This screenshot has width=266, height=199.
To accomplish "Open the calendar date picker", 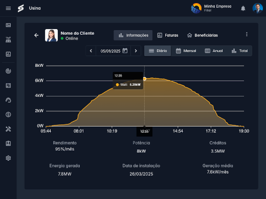I will click(x=125, y=51).
